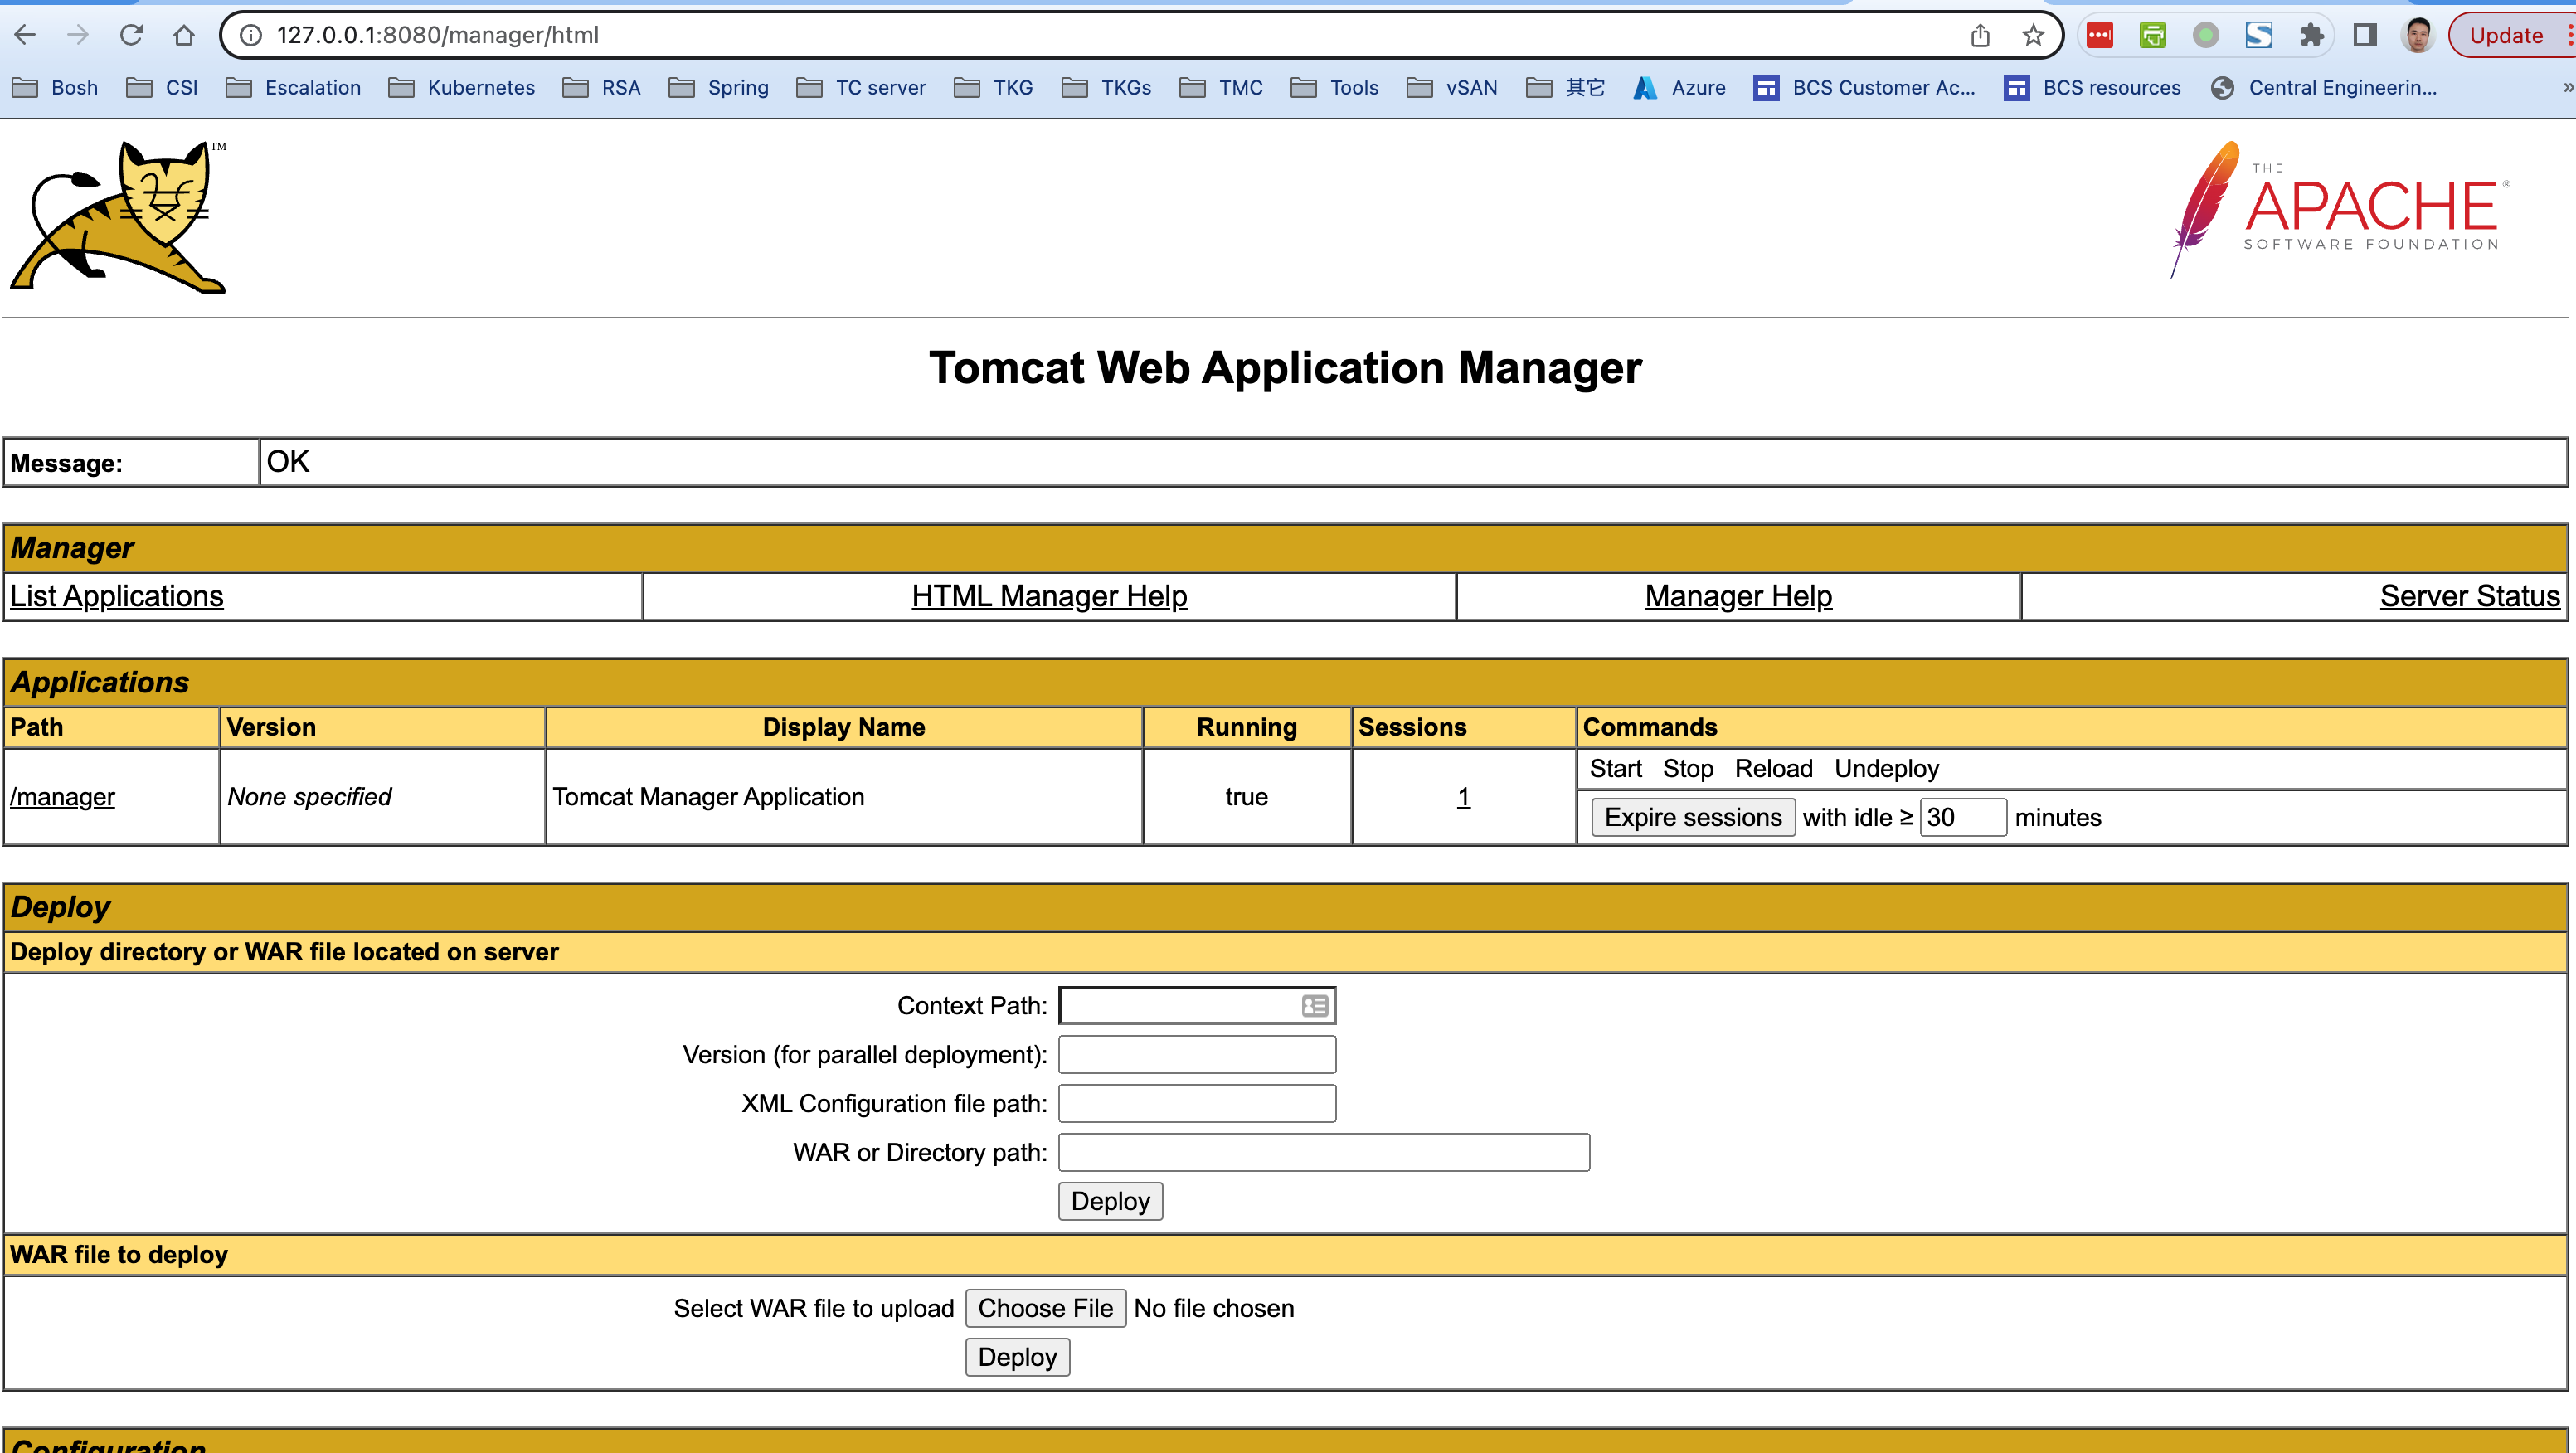
Task: Click the Update browser button
Action: (x=2505, y=35)
